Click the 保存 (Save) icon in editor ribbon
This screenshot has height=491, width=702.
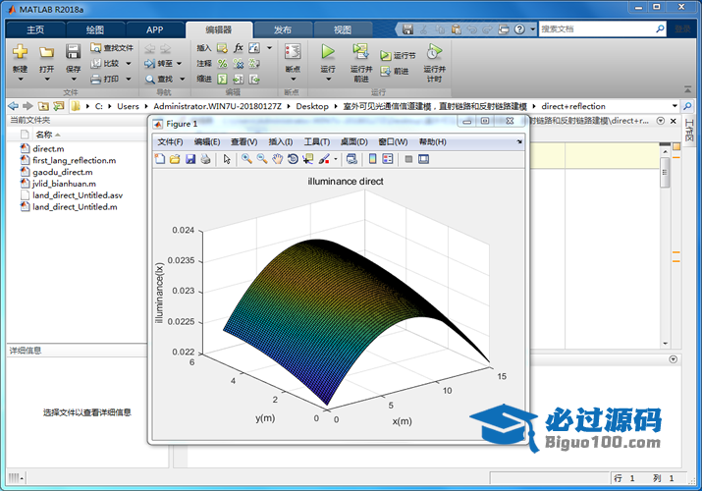tap(74, 52)
